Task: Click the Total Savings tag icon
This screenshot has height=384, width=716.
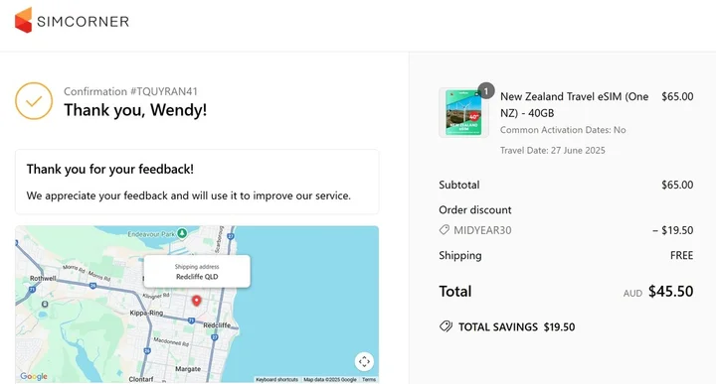Action: pyautogui.click(x=446, y=326)
